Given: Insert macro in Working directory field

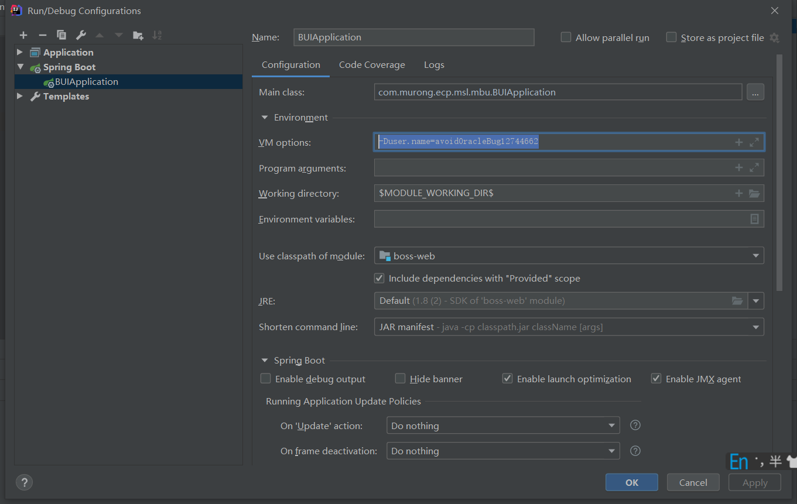Looking at the screenshot, I should click(x=739, y=193).
